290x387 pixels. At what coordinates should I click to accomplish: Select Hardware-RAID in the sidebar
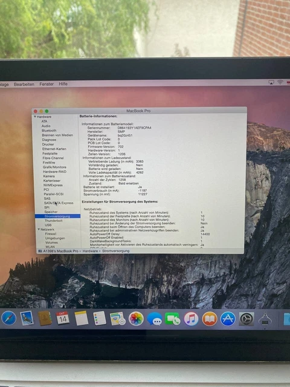click(54, 172)
